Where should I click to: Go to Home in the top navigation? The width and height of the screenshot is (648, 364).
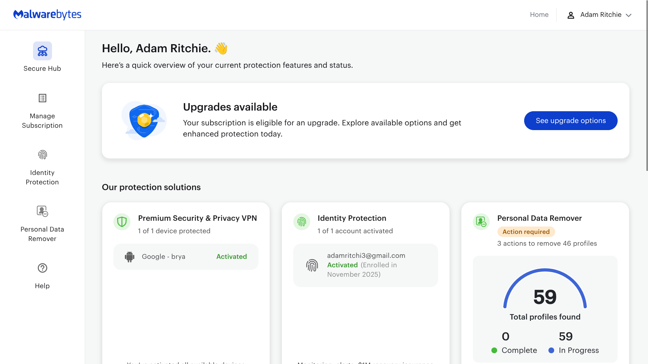pyautogui.click(x=539, y=15)
